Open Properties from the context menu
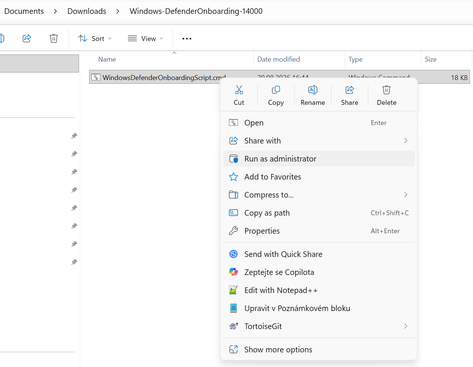The image size is (473, 367). pyautogui.click(x=319, y=231)
